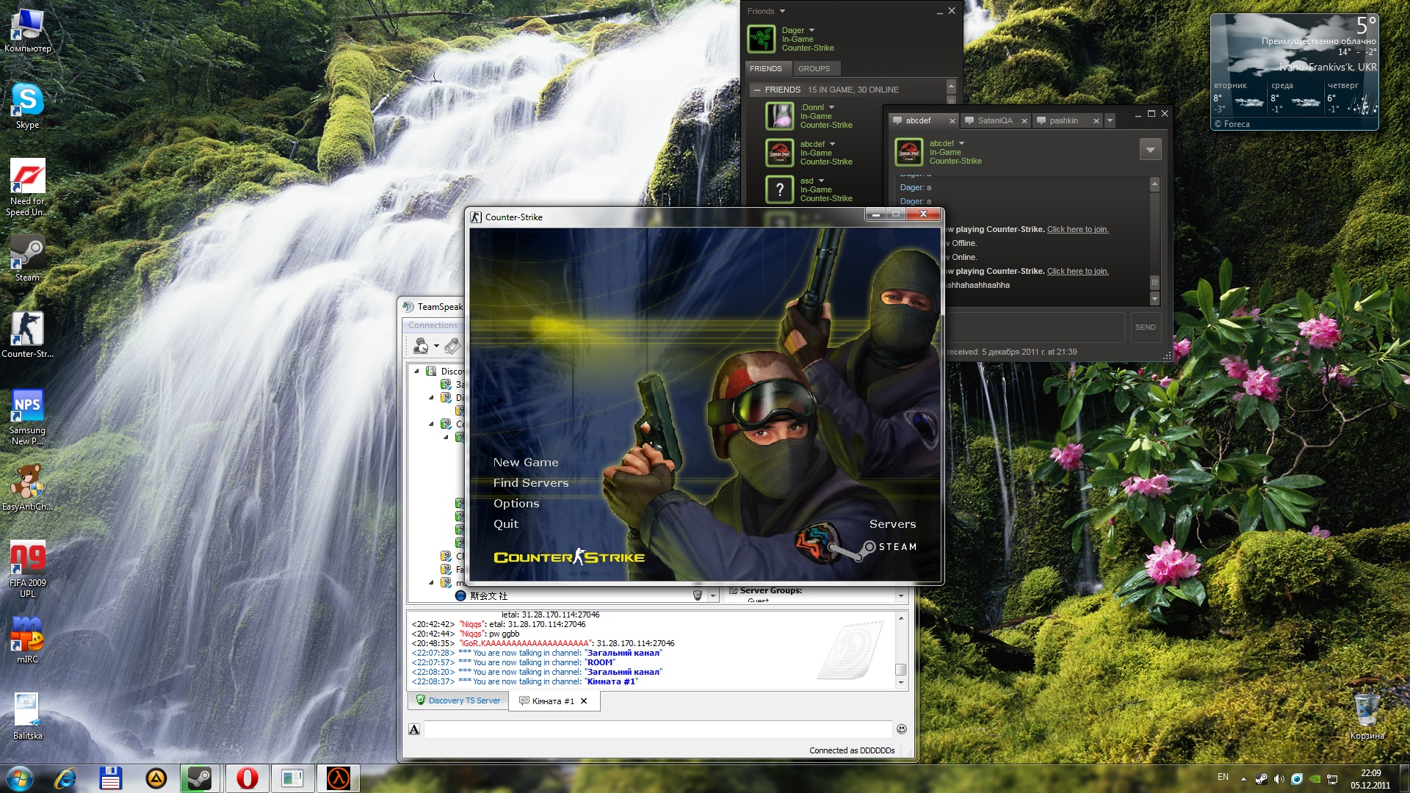Switch to the SataniQA chat tab
The image size is (1410, 793).
click(x=994, y=120)
